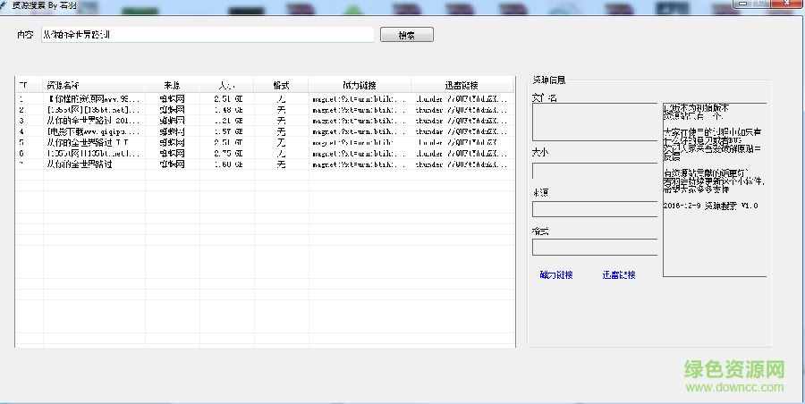Image resolution: width=805 pixels, height=404 pixels.
Task: Click the 1.21 GB size cell
Action: point(226,121)
